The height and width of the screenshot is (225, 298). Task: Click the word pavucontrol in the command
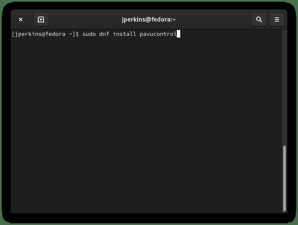(158, 34)
